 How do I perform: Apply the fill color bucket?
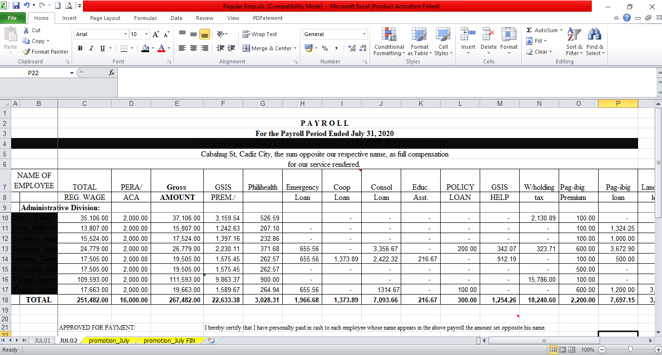[x=145, y=48]
